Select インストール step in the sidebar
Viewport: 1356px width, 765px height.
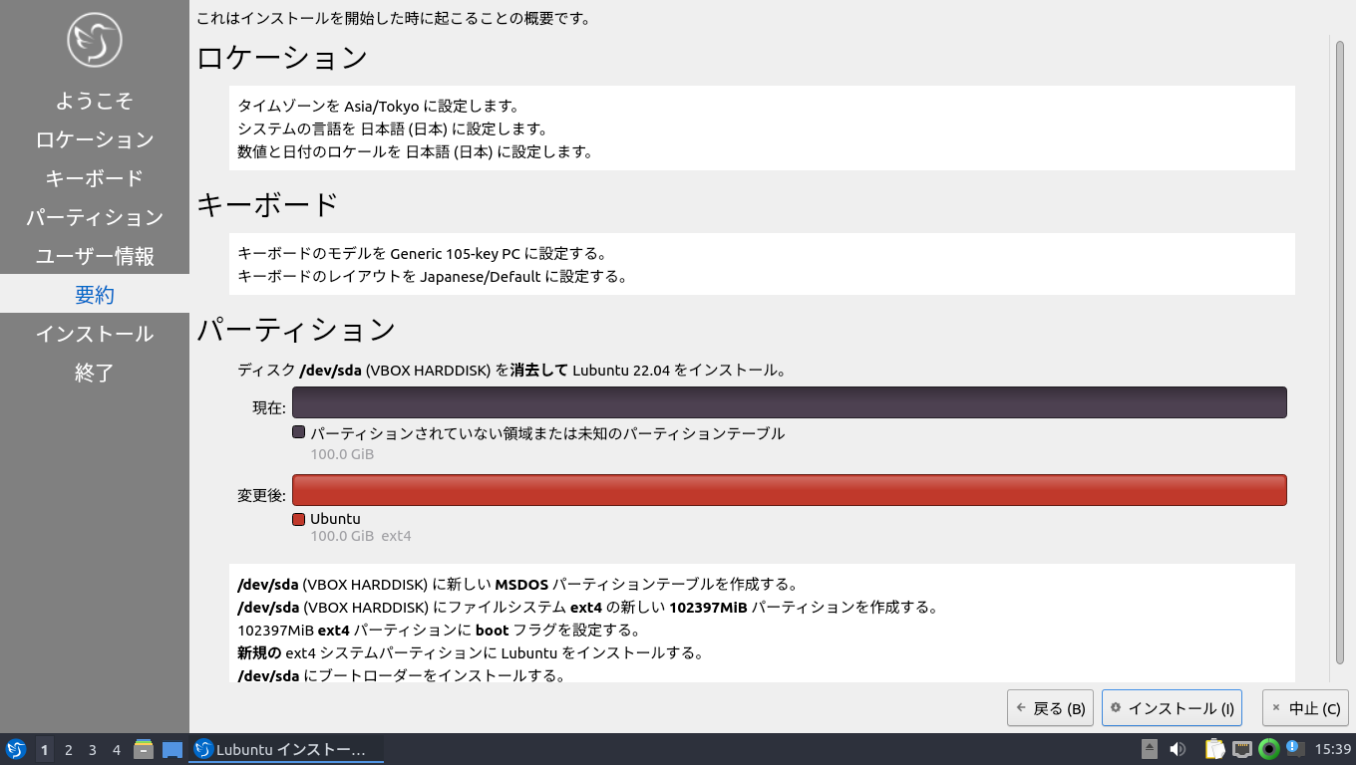coord(95,334)
